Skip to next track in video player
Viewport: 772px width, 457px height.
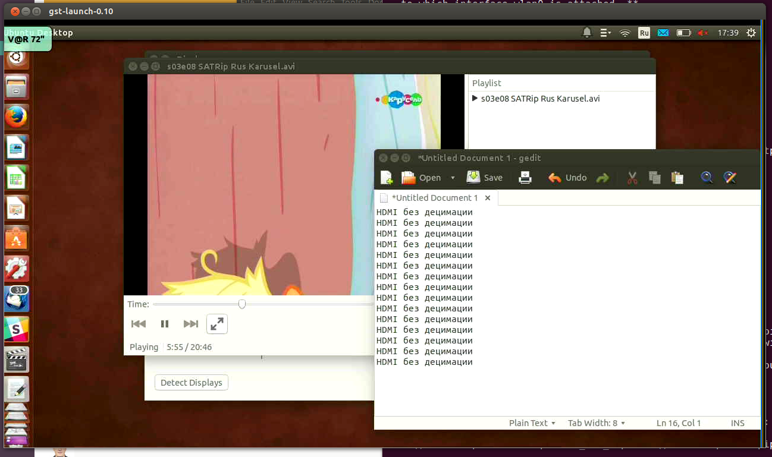click(191, 324)
